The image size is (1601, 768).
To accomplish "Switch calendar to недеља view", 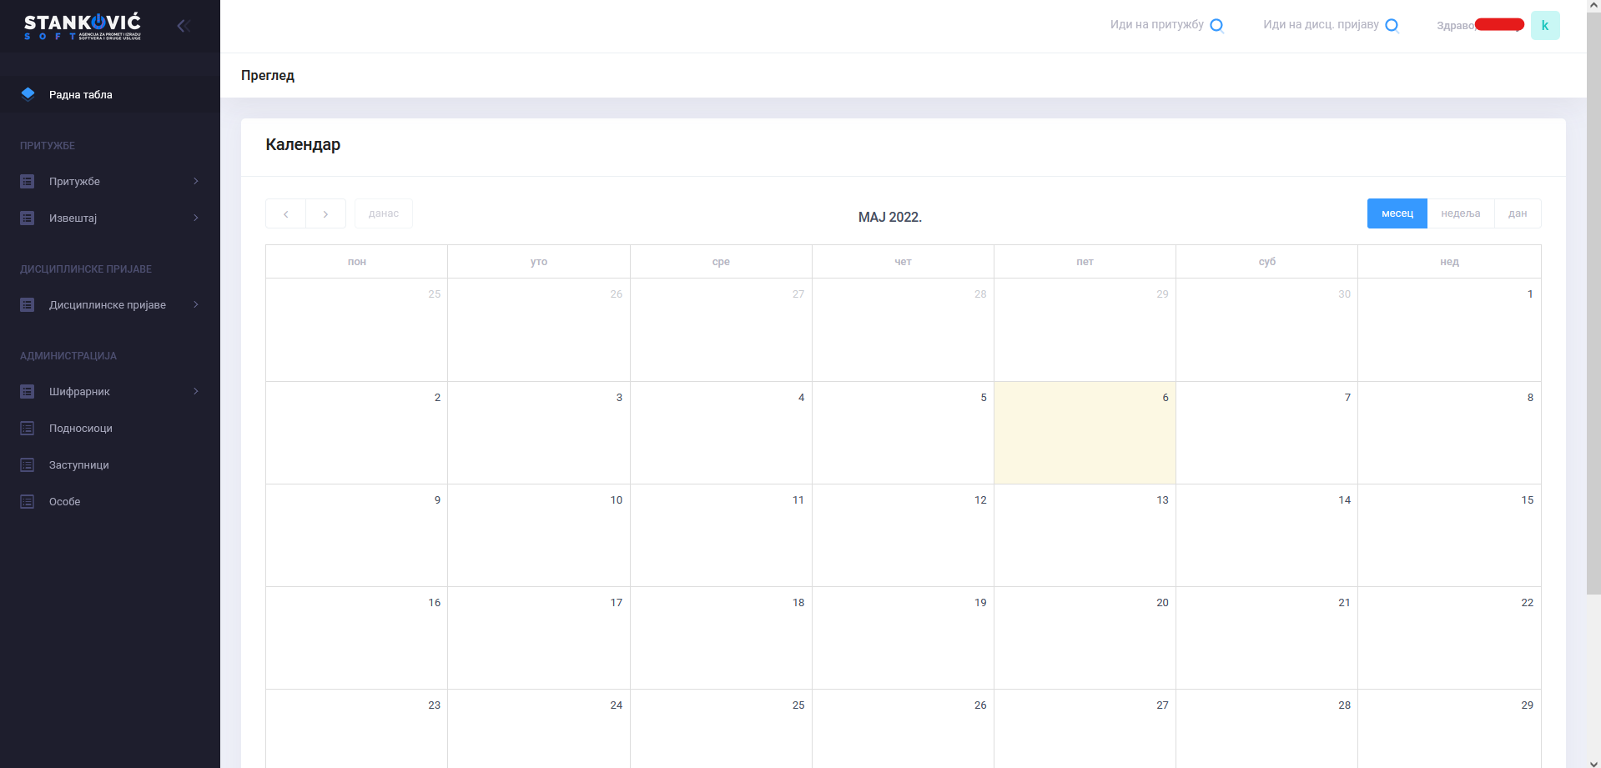I will 1460,213.
